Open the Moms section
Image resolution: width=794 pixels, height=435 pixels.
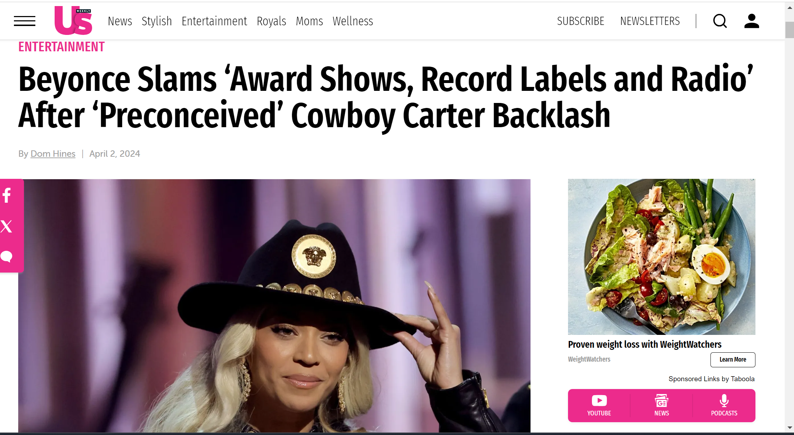click(309, 21)
